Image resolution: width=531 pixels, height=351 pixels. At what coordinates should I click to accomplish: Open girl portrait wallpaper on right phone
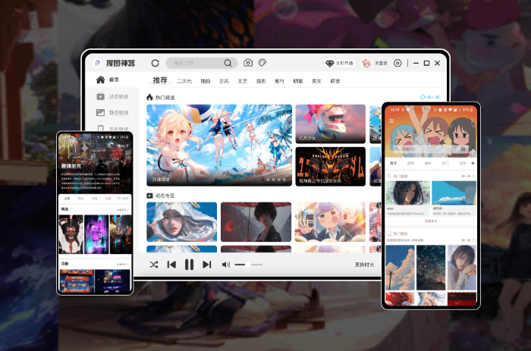coord(462,268)
